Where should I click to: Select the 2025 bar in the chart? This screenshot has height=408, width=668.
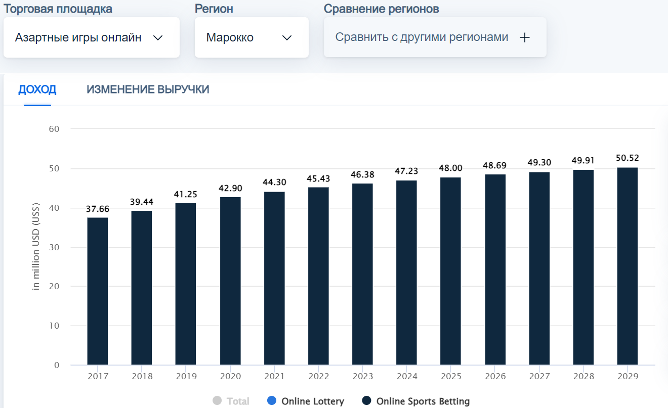click(x=451, y=271)
